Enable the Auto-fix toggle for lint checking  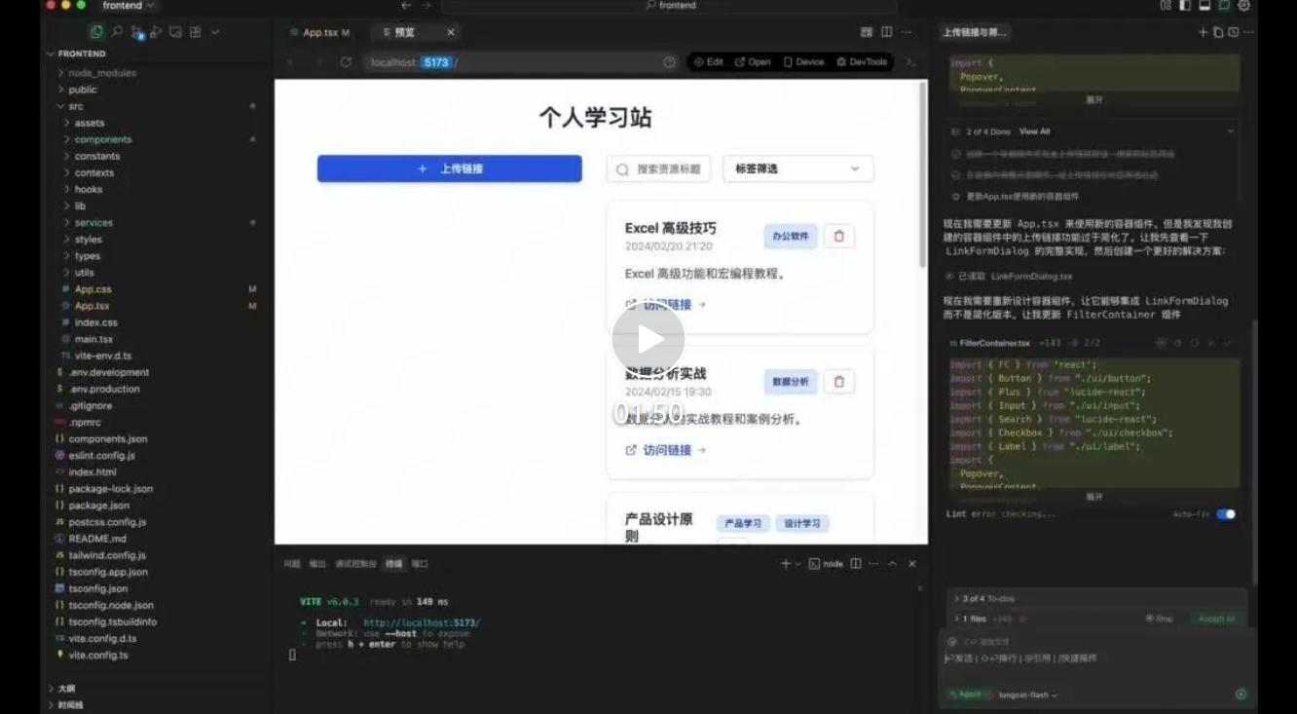1226,513
